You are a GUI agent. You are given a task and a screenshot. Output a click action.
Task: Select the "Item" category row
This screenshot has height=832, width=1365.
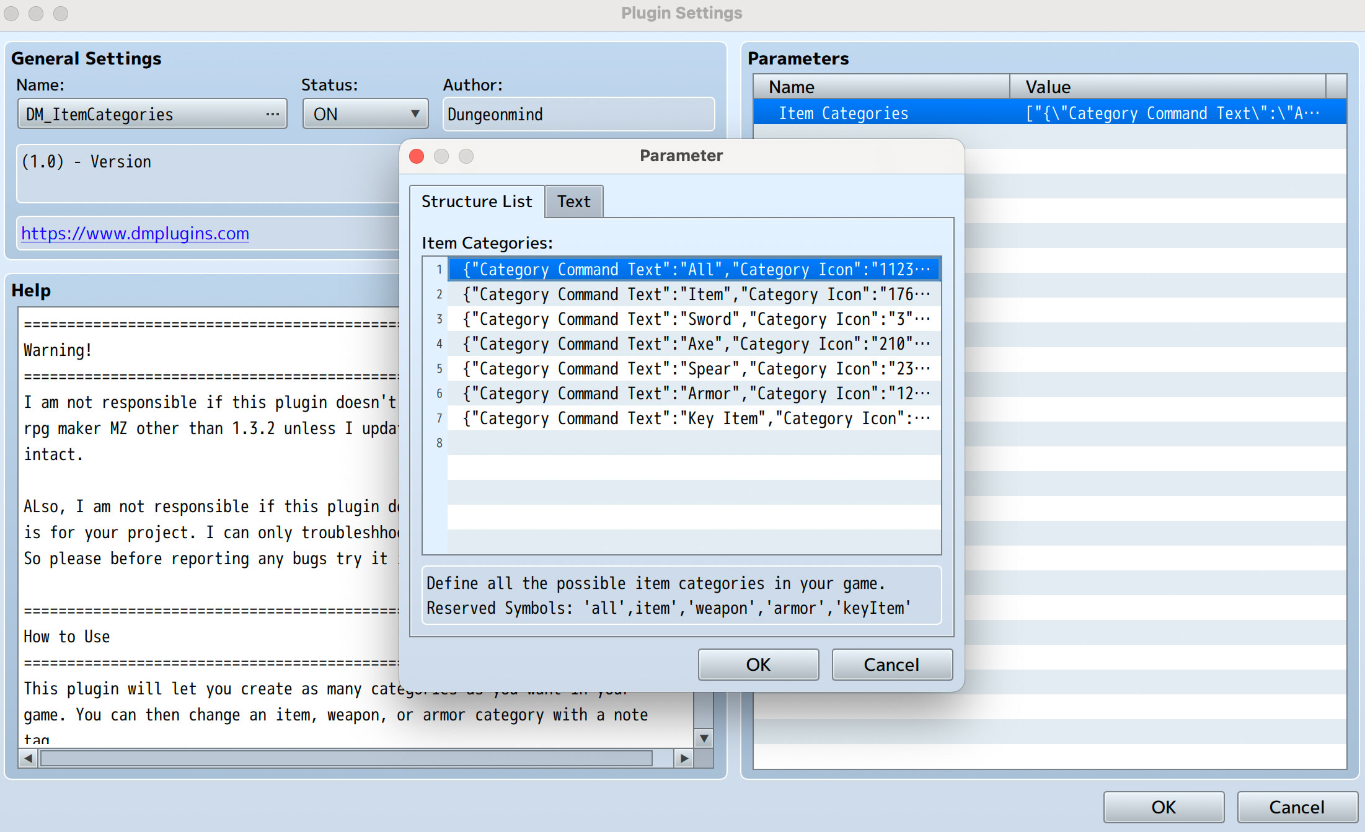(x=694, y=294)
